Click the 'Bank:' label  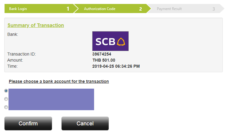click(13, 35)
